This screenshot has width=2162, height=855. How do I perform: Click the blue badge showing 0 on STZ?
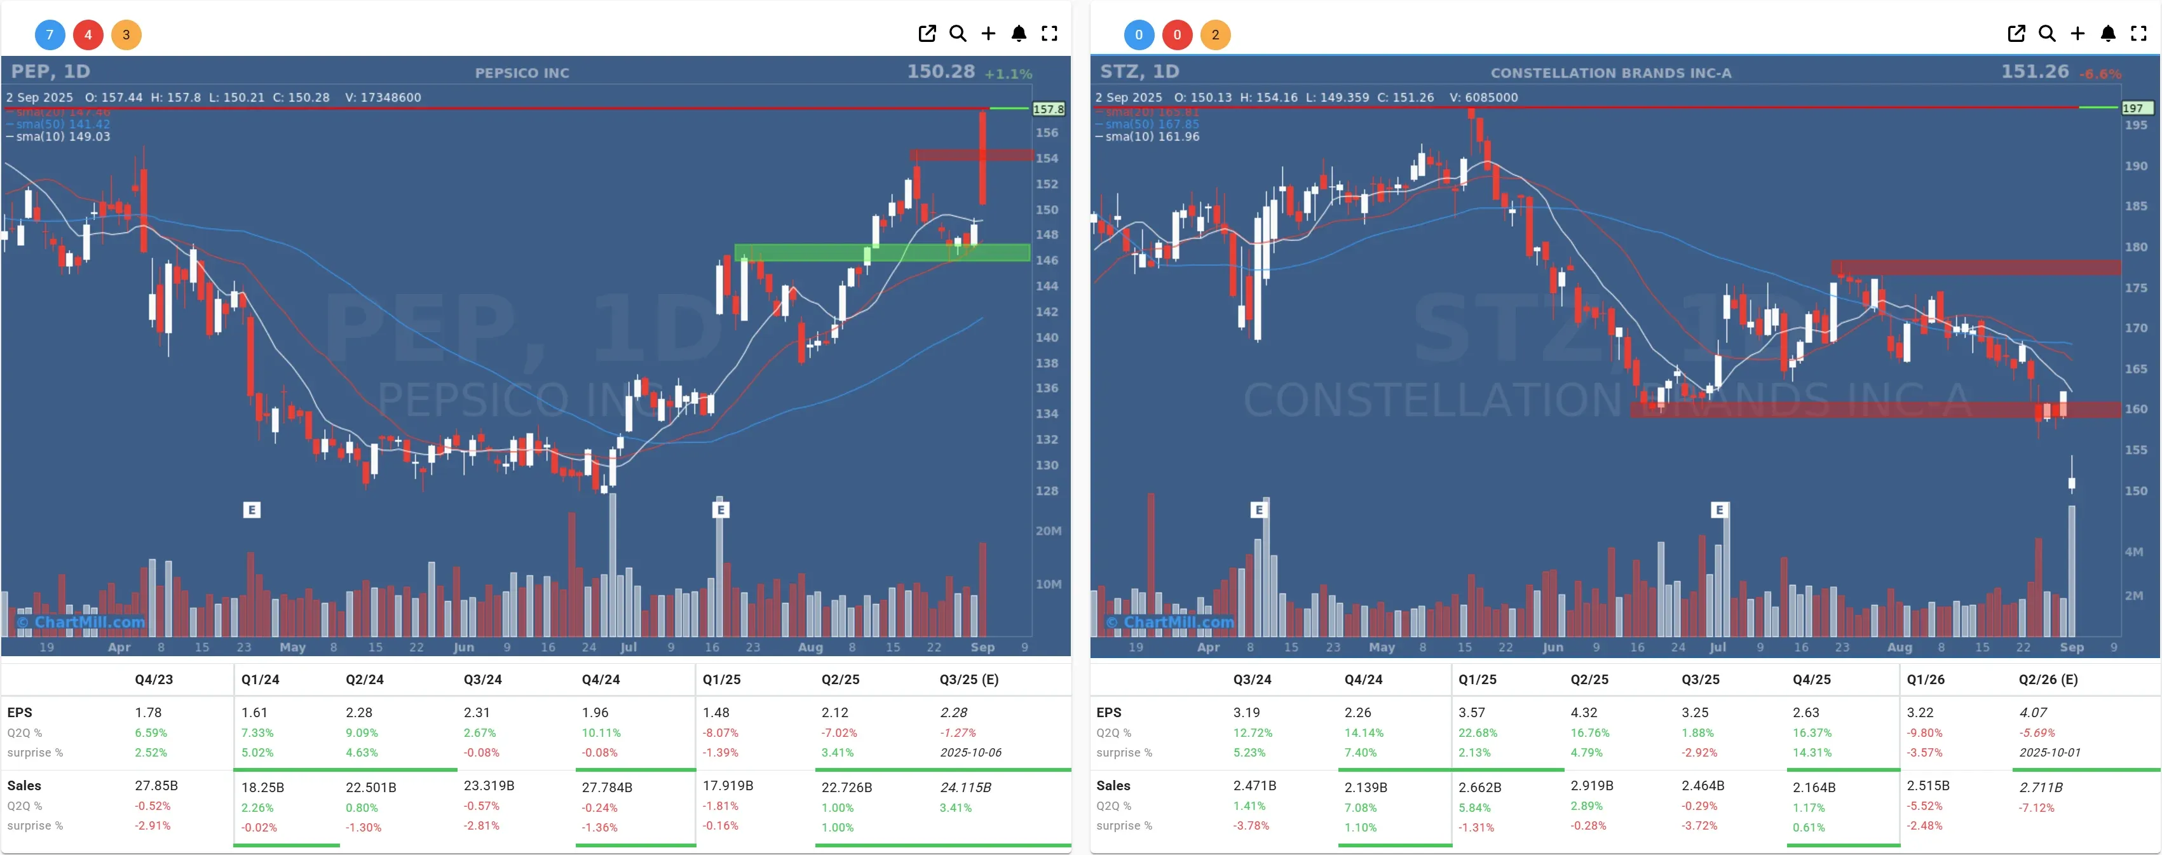[1139, 34]
